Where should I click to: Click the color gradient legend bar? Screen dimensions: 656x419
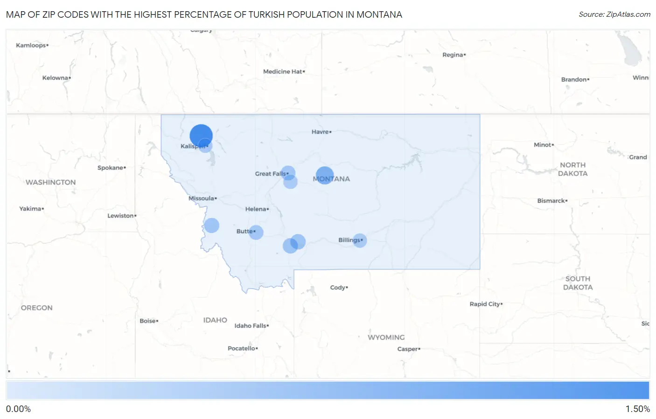click(328, 391)
